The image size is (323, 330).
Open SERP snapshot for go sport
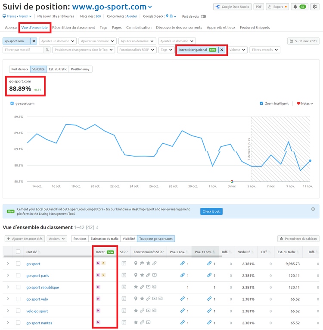click(x=124, y=263)
